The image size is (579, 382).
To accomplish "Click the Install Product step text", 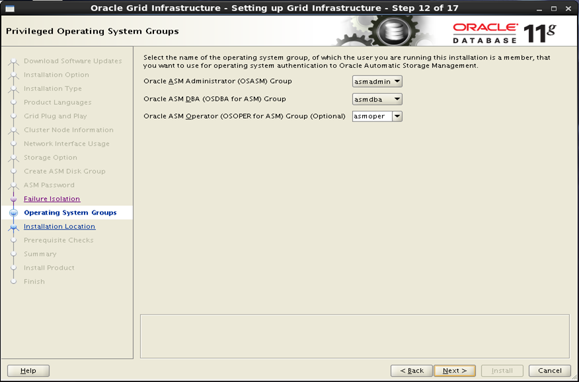I will [49, 268].
